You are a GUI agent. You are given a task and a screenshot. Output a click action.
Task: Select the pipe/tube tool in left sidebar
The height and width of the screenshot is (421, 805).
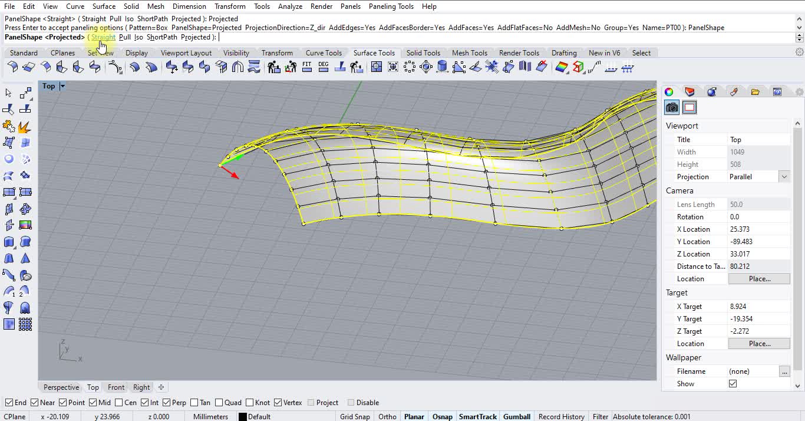[8, 275]
